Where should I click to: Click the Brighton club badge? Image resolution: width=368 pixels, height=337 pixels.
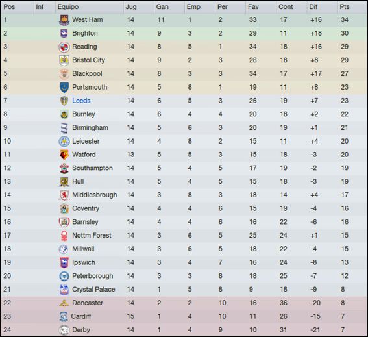(x=64, y=33)
